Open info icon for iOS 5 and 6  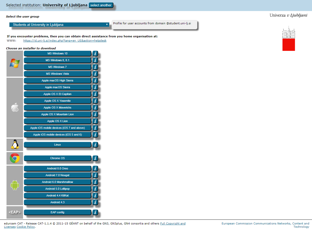coord(95,135)
